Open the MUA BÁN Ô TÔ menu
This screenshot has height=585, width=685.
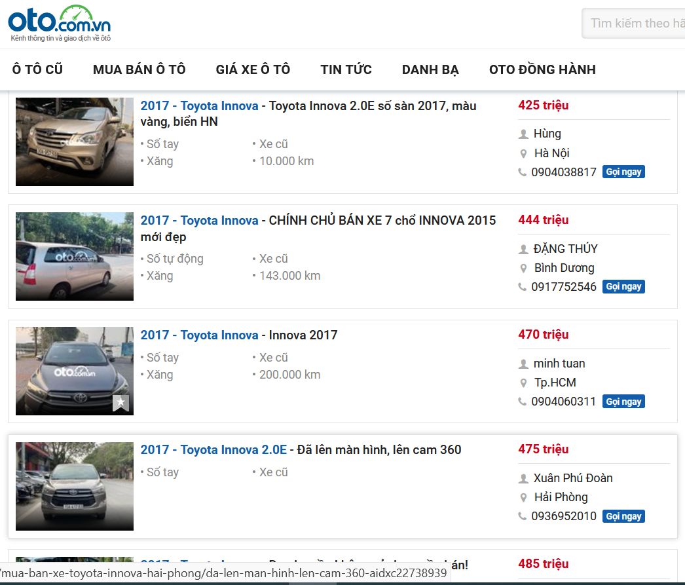[139, 69]
